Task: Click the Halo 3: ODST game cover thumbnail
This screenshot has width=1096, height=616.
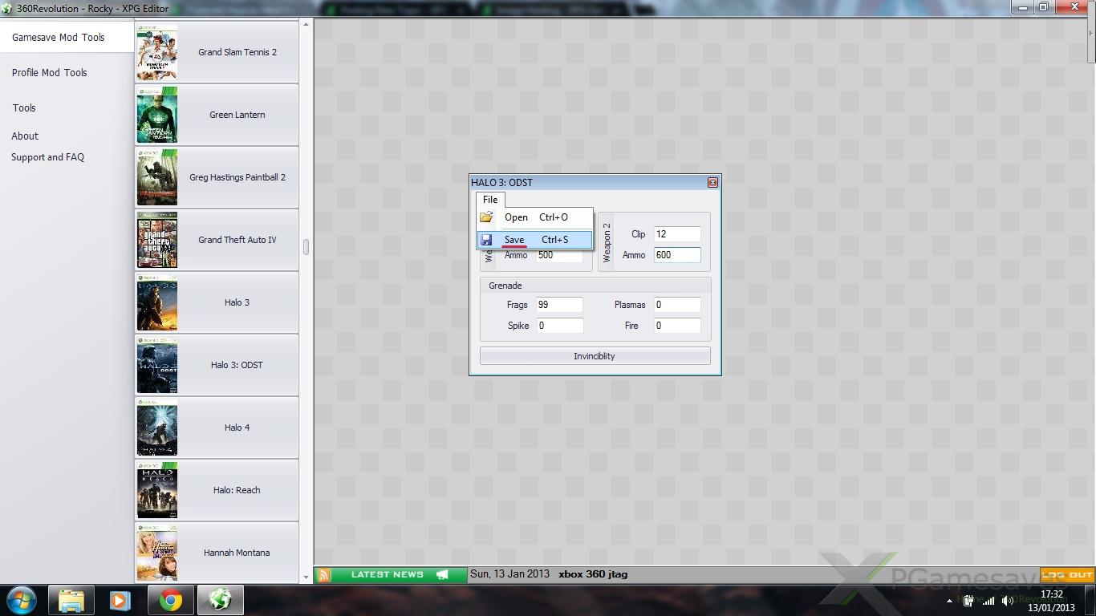Action: 157,365
